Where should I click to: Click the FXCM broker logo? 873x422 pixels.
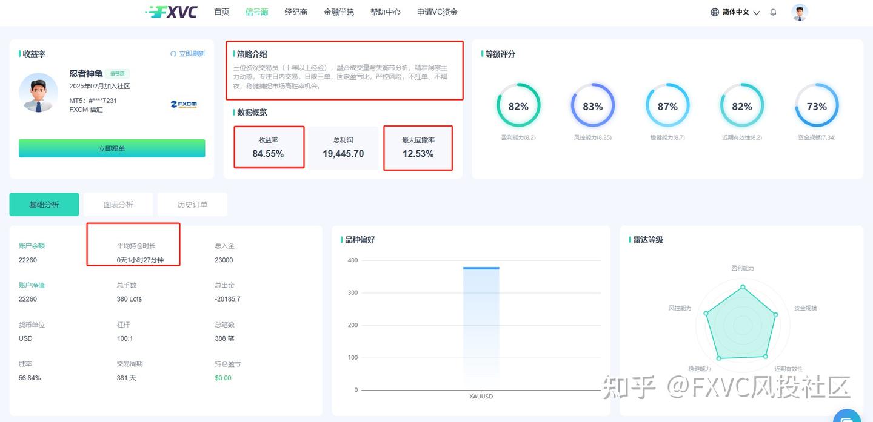click(x=182, y=105)
